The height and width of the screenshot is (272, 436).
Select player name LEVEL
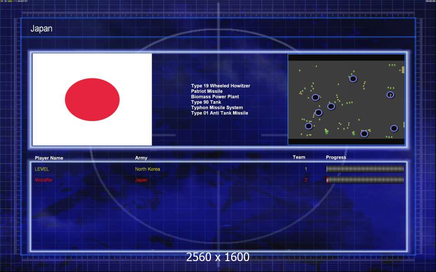click(x=42, y=169)
